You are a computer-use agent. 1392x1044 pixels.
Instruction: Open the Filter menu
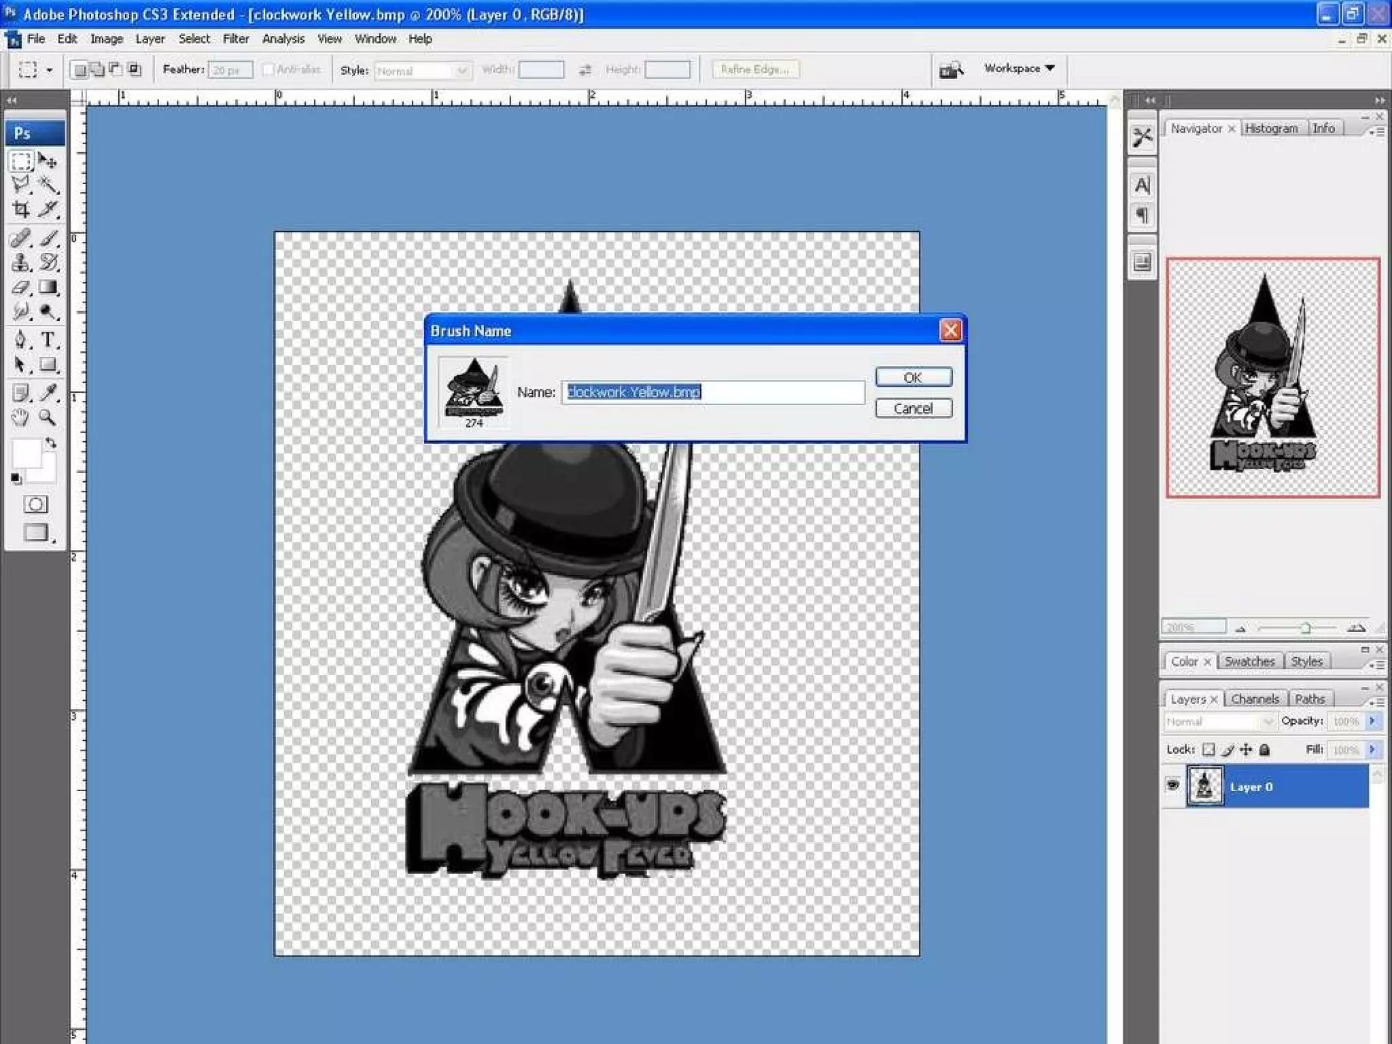pyautogui.click(x=235, y=39)
